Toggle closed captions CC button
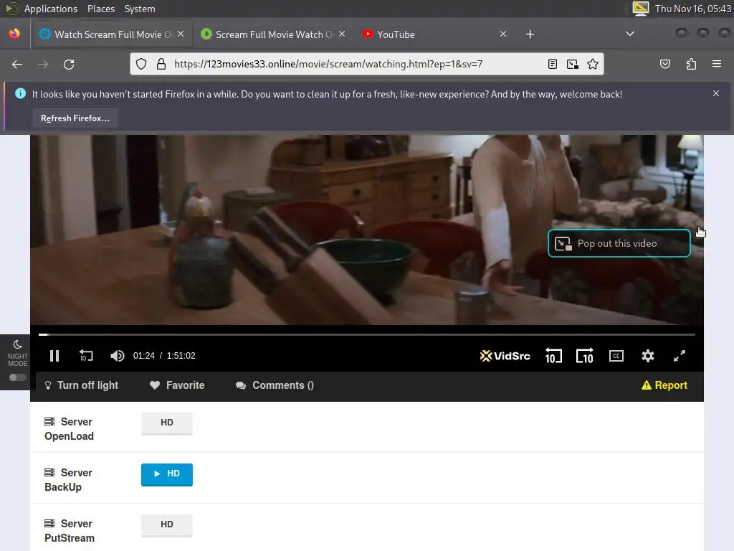The height and width of the screenshot is (551, 734). (x=616, y=356)
